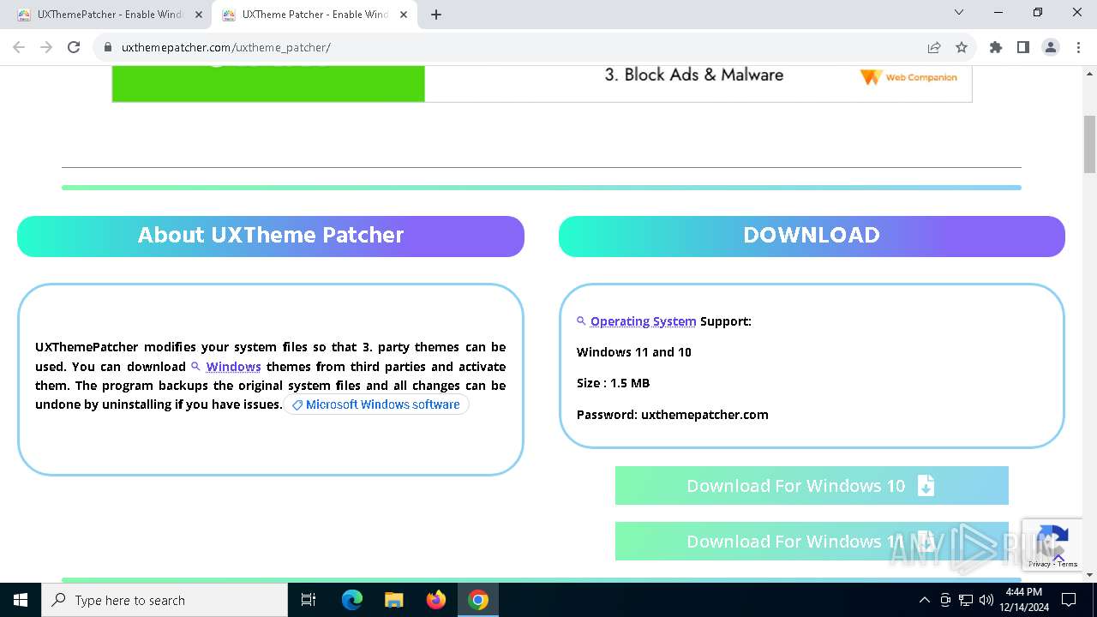This screenshot has width=1097, height=617.
Task: Open the Microsoft Windows software tag
Action: (x=376, y=404)
